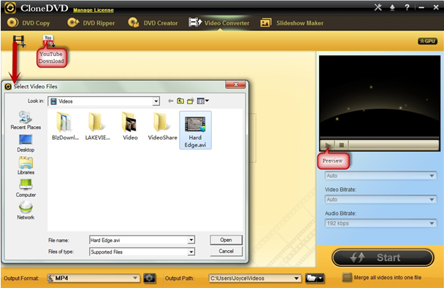Image resolution: width=444 pixels, height=288 pixels.
Task: Click the Open button
Action: (x=226, y=240)
